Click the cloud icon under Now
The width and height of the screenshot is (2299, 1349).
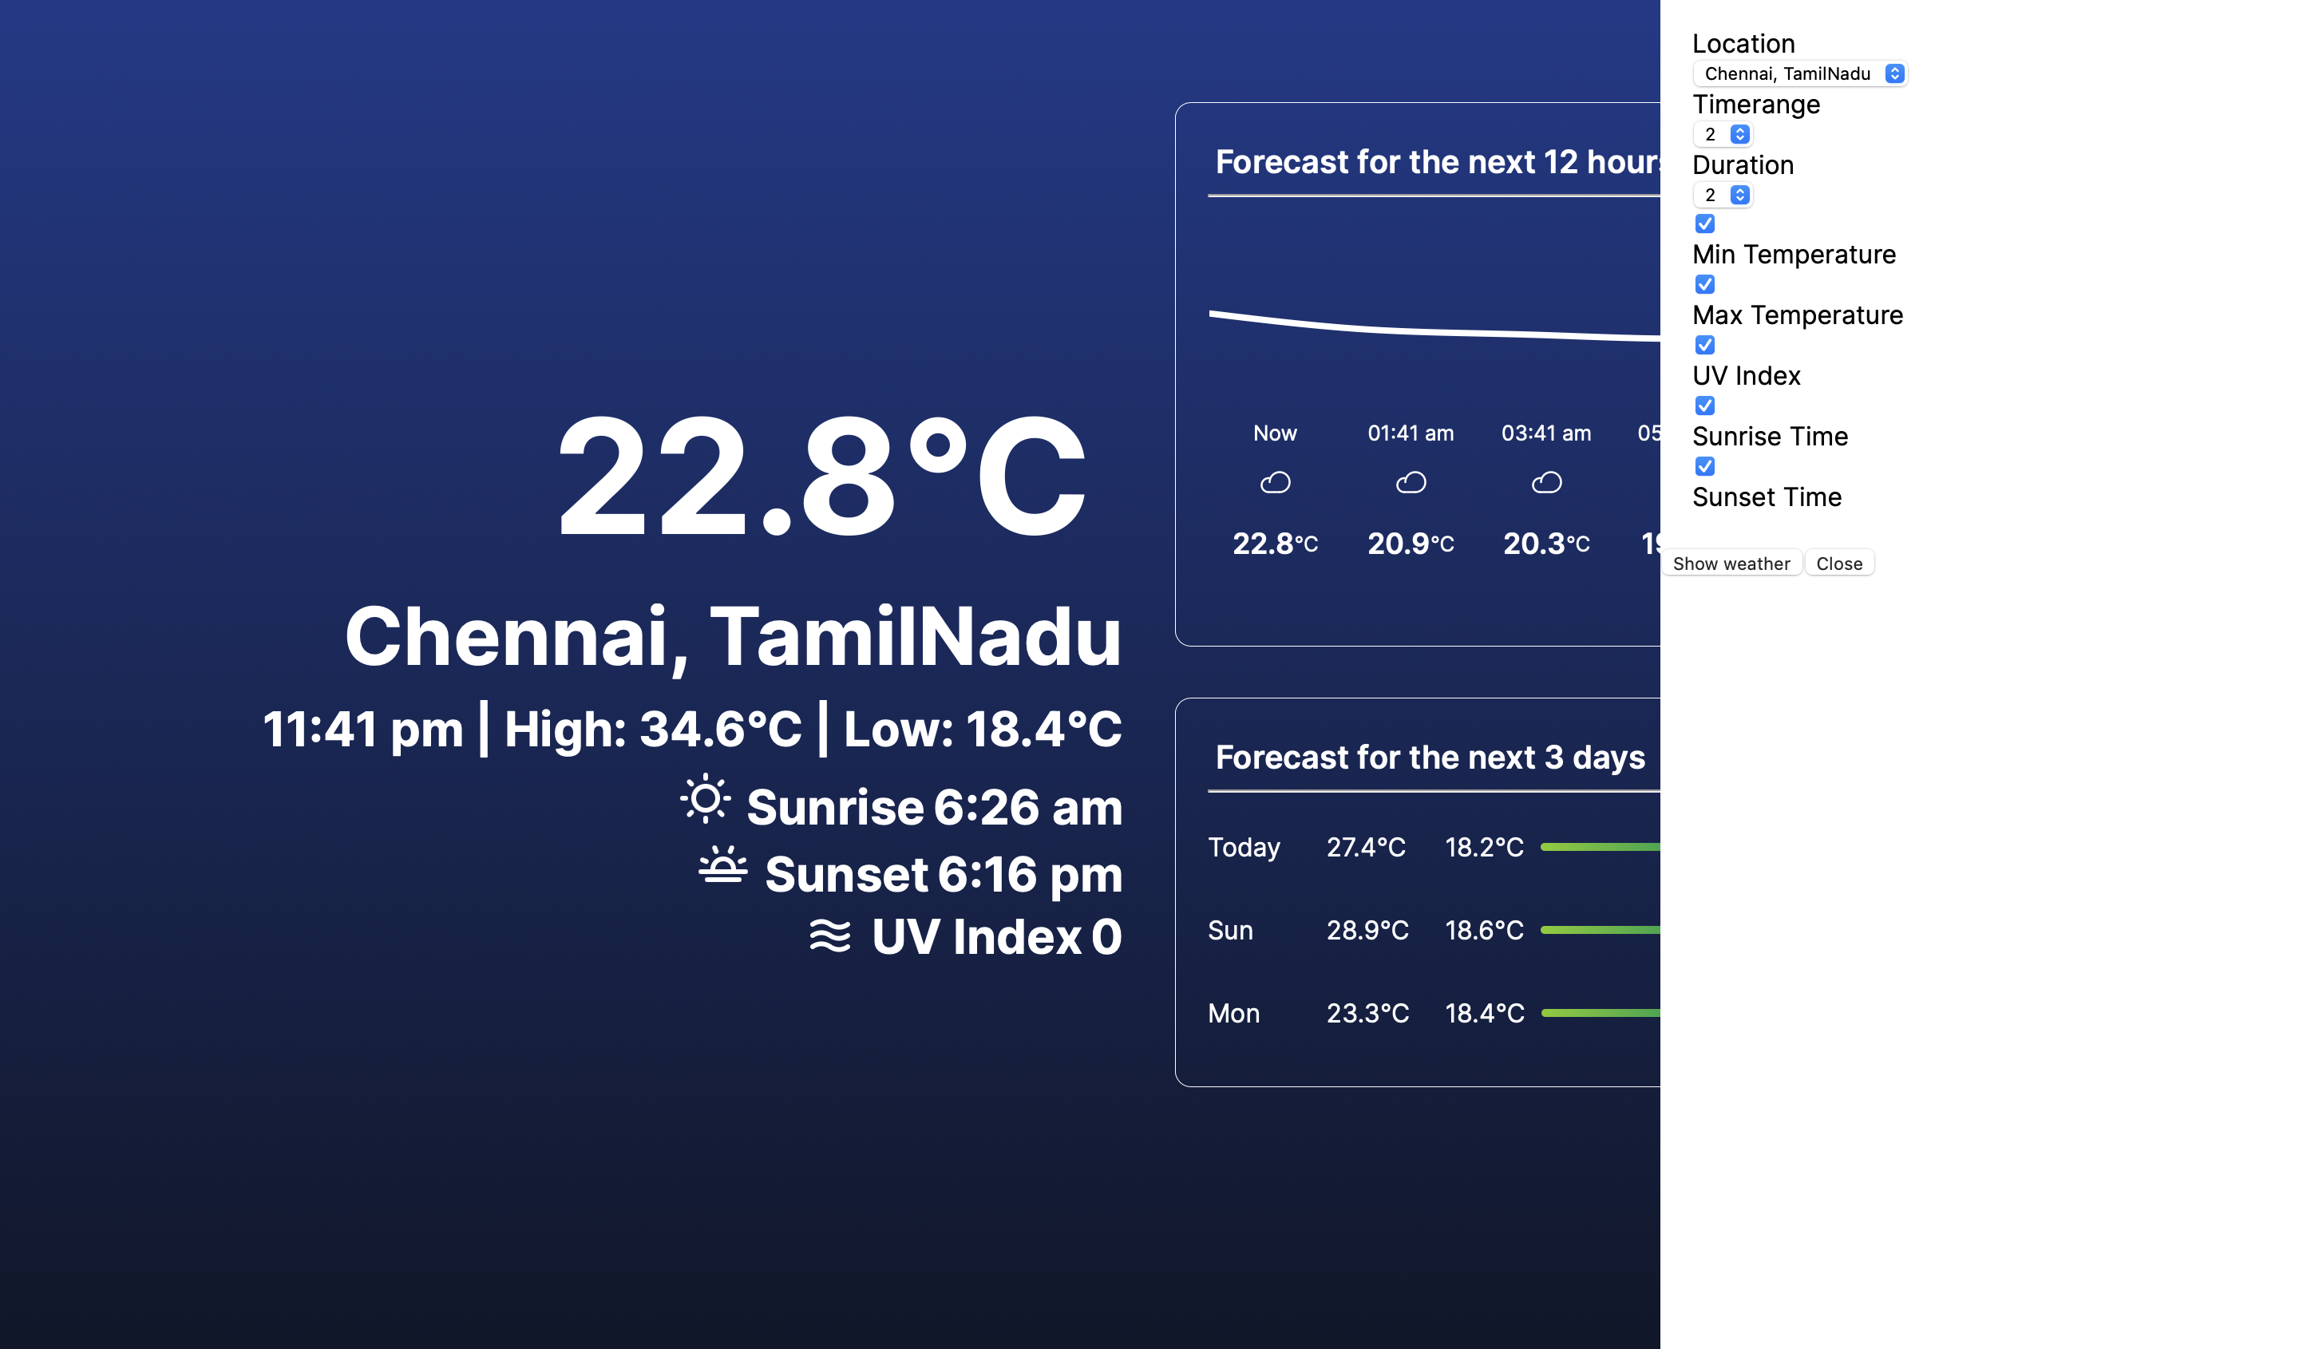point(1275,482)
